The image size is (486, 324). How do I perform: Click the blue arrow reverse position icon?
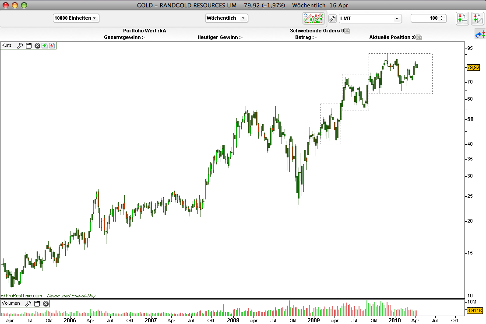(x=480, y=35)
